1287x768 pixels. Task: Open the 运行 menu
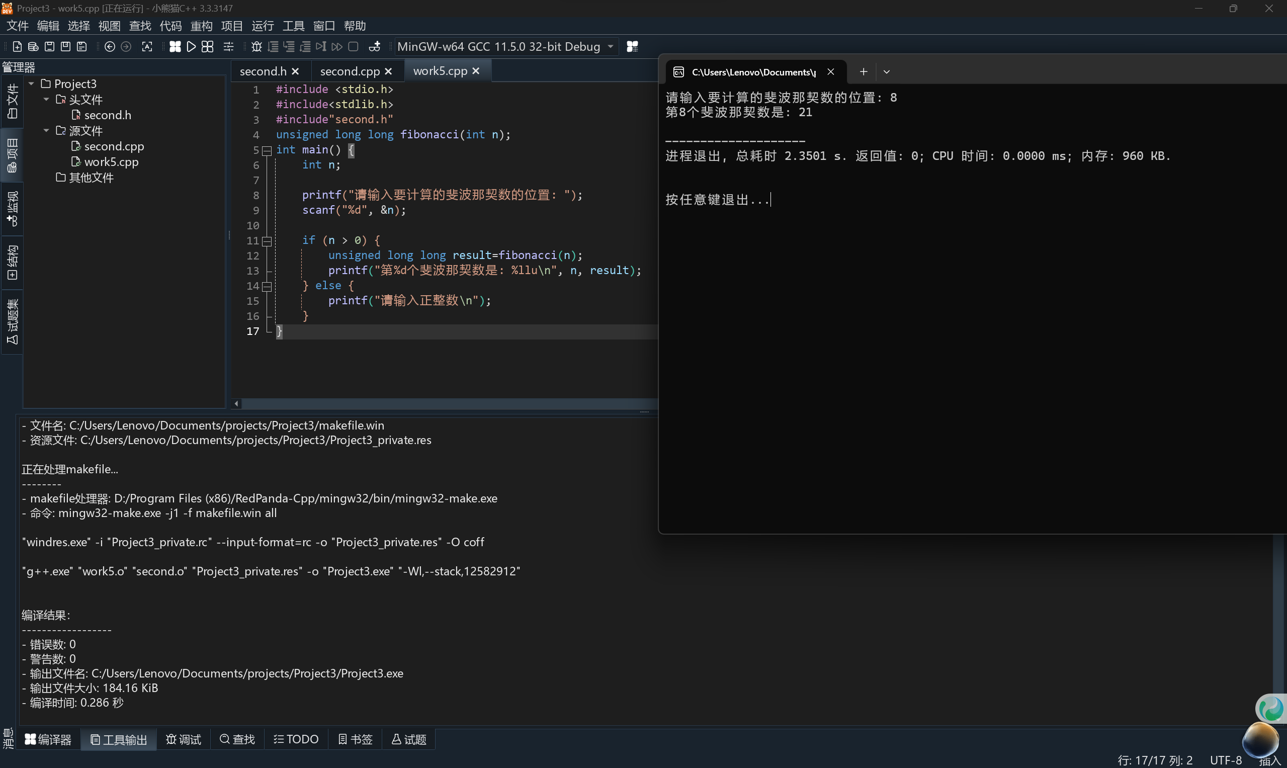[263, 26]
